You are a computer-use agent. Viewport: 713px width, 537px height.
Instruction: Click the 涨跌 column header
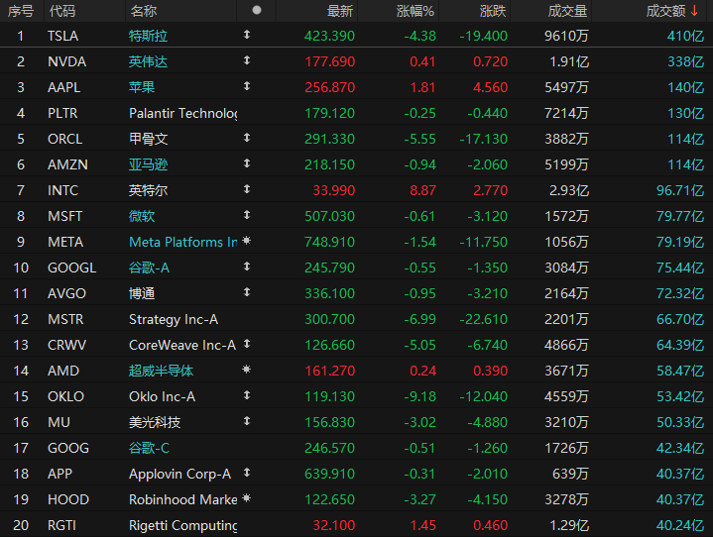point(493,11)
